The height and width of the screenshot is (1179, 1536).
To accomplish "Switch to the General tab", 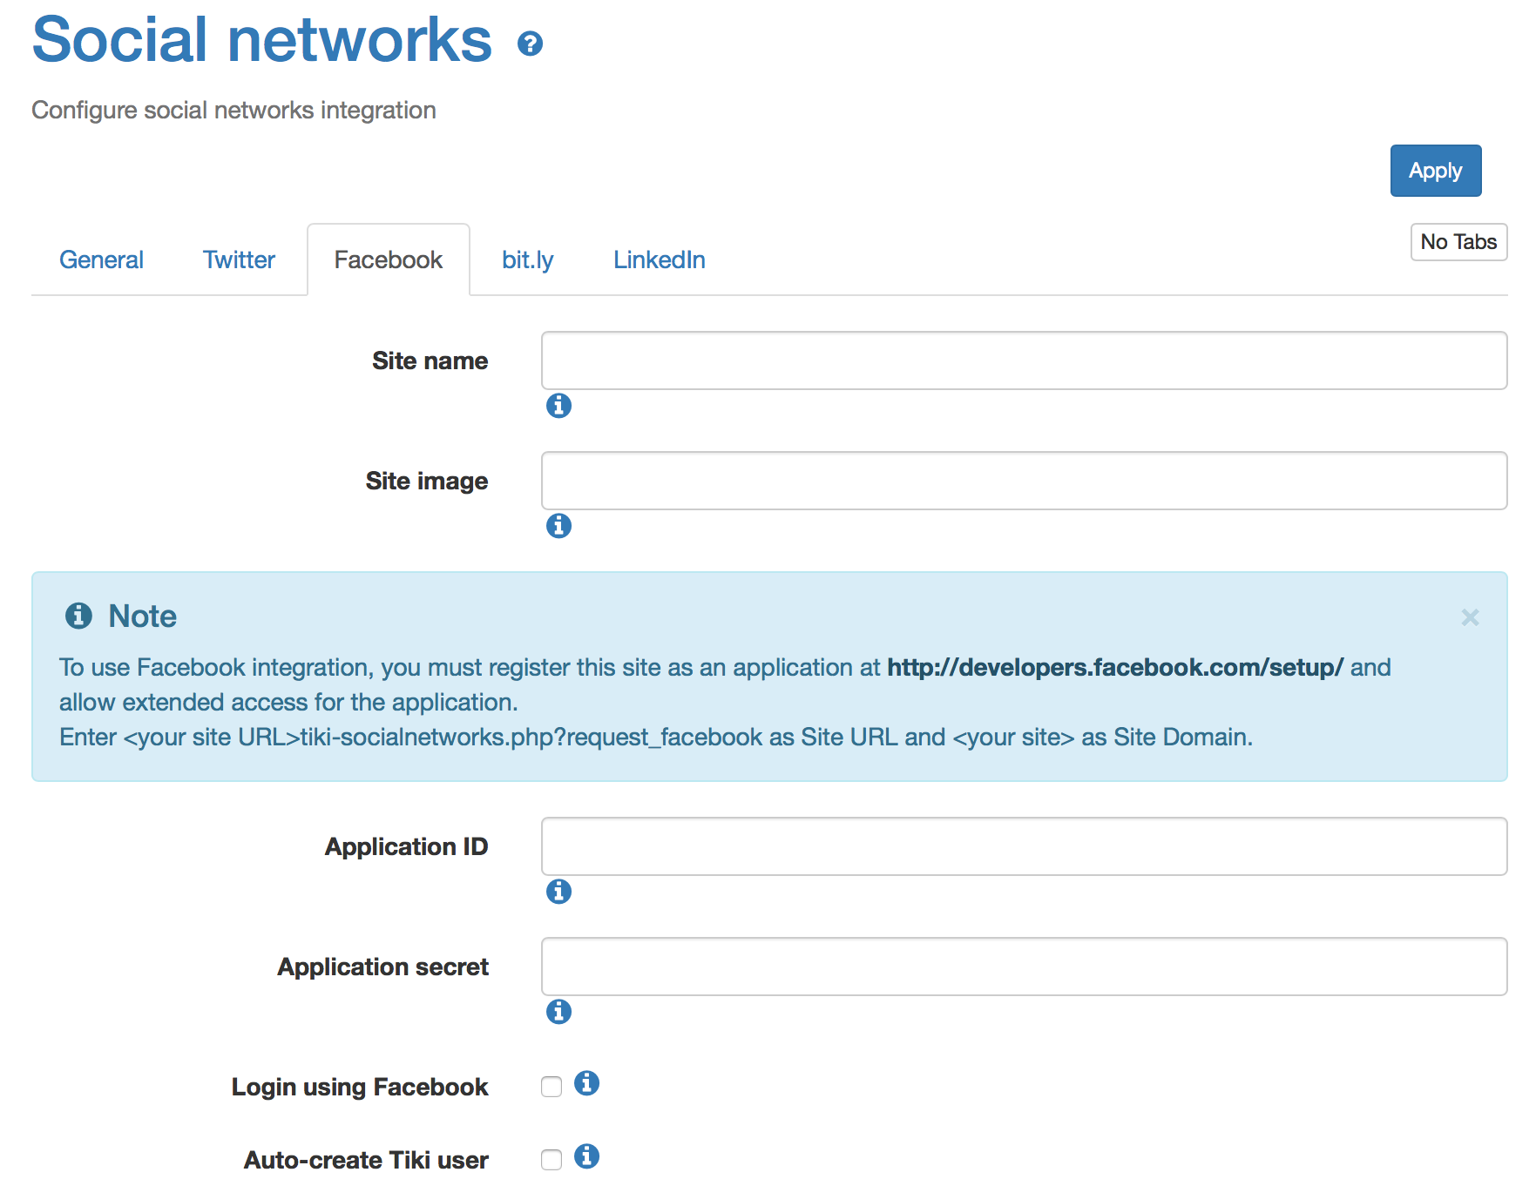I will click(101, 259).
